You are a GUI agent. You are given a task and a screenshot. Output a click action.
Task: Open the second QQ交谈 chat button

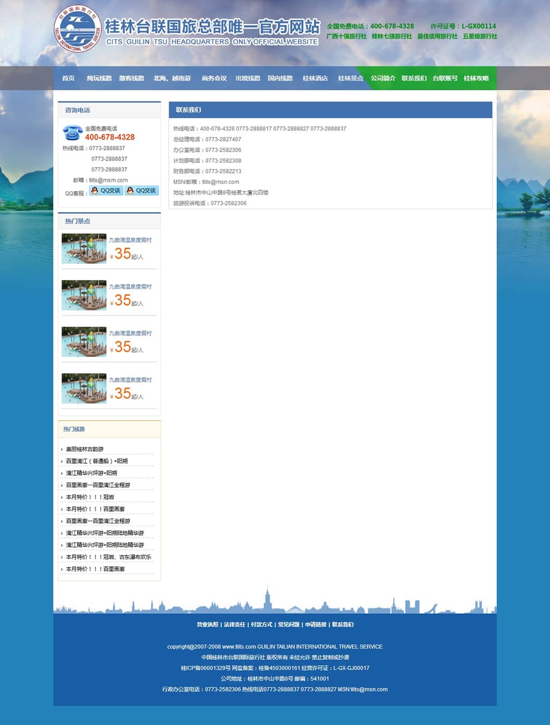[142, 191]
